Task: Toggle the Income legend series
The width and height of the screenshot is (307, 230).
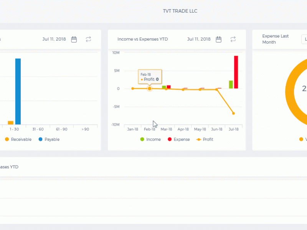Action: [x=150, y=139]
